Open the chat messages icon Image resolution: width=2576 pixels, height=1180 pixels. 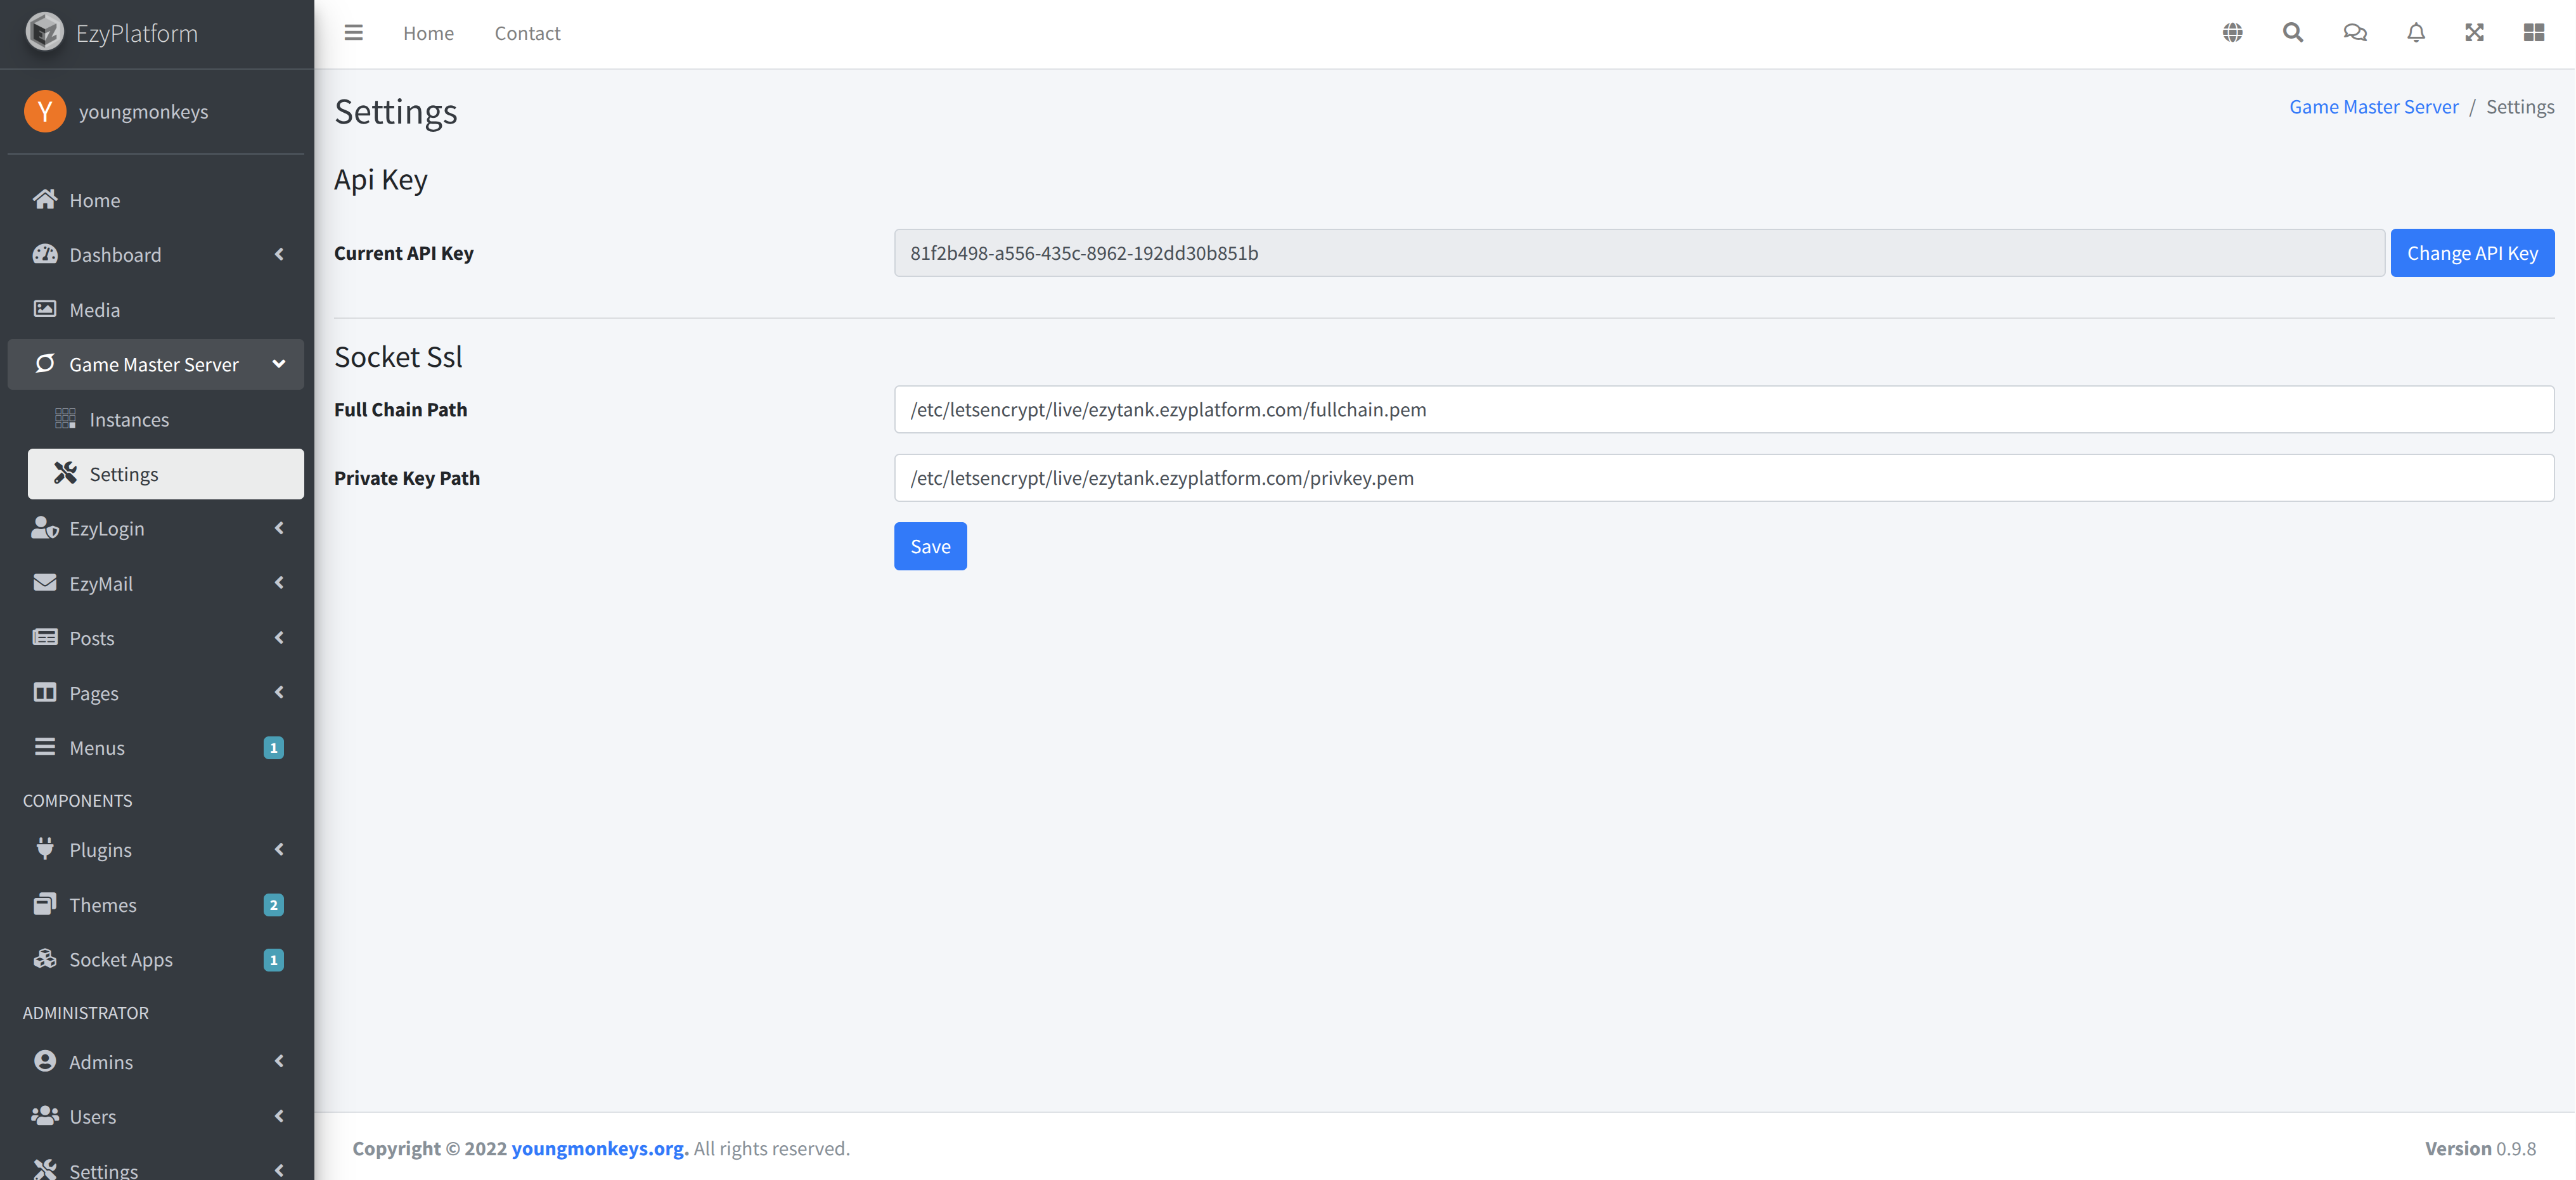[x=2354, y=32]
